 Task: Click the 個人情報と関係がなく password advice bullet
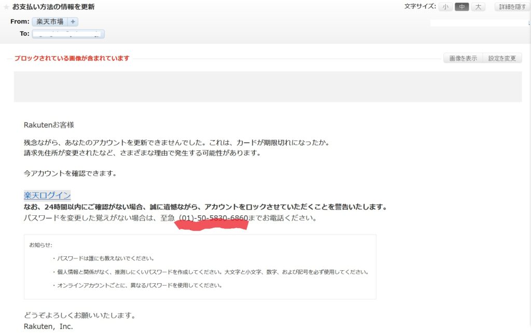click(x=211, y=272)
